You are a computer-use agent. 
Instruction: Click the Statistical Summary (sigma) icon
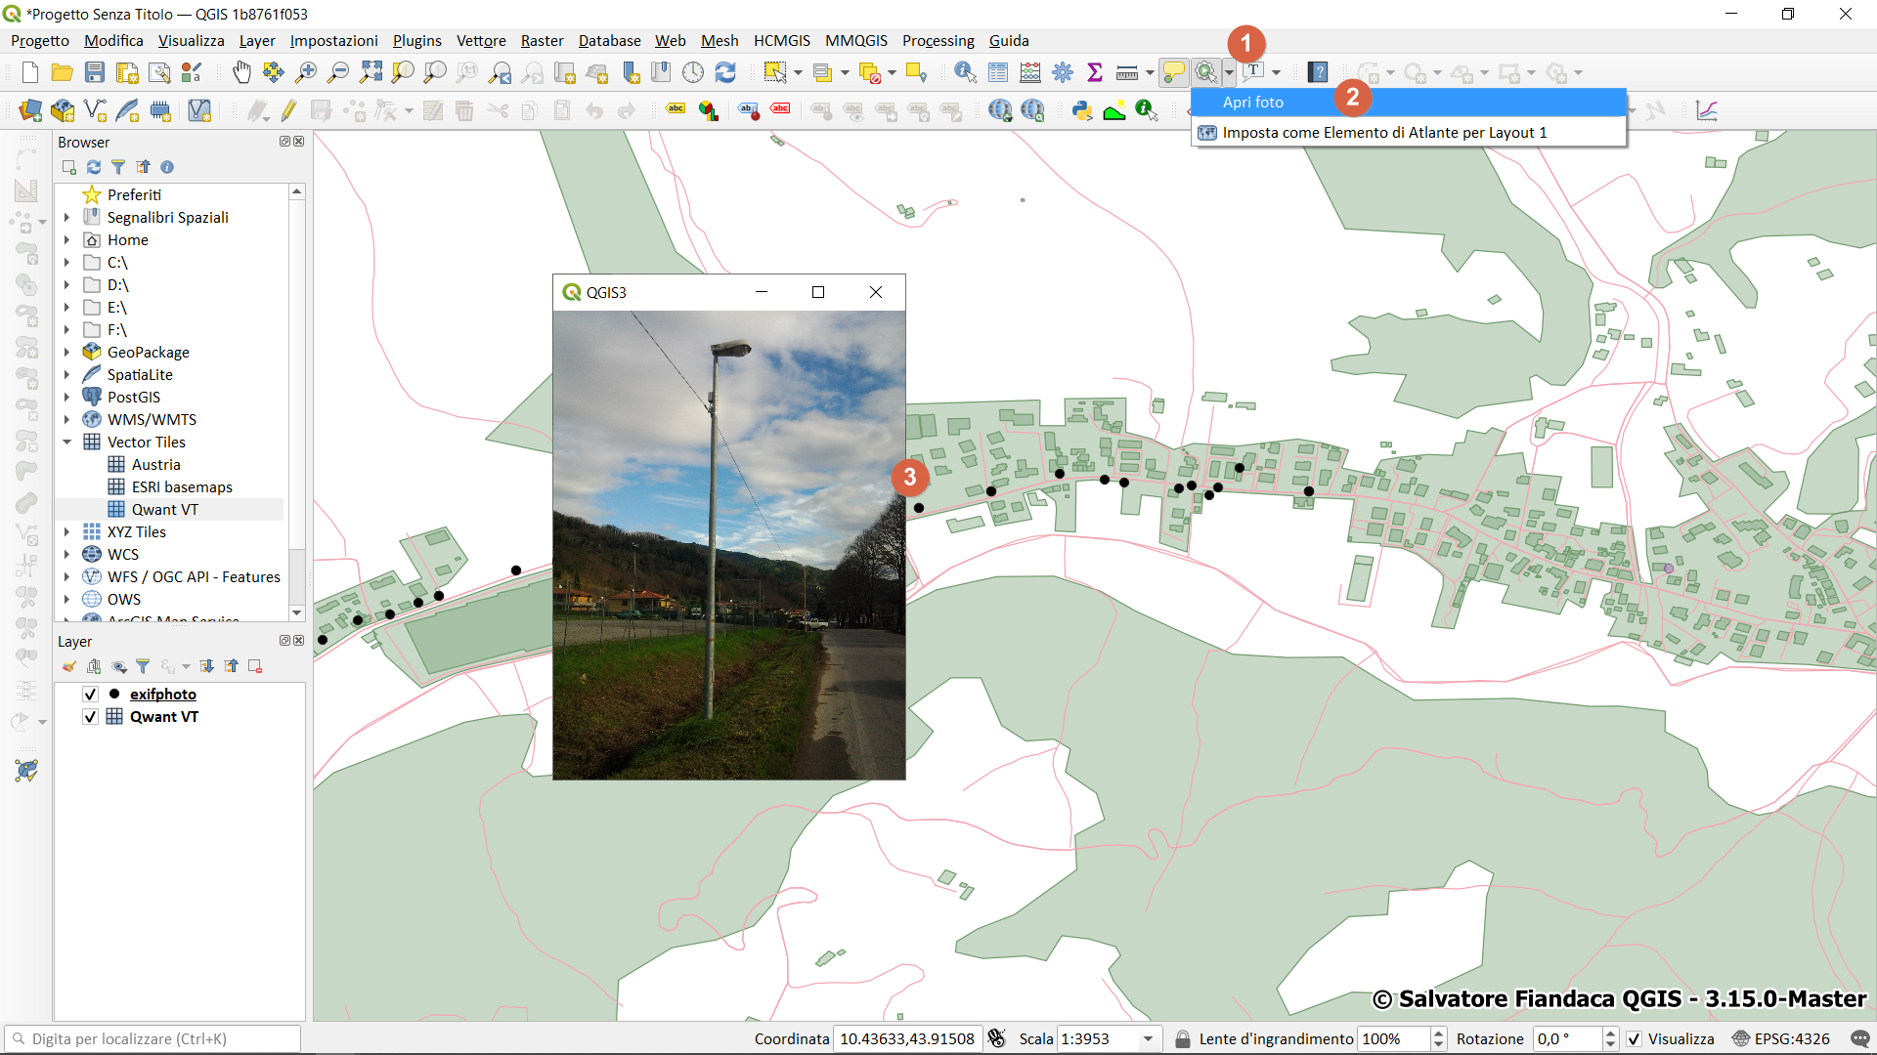tap(1095, 72)
